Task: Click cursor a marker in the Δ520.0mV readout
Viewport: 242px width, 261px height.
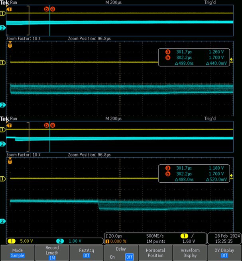Action: tap(168, 168)
